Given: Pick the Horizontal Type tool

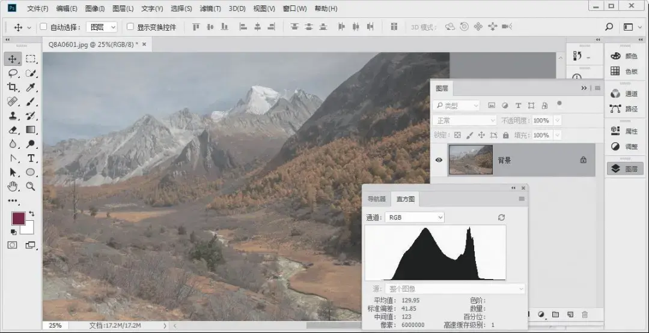Looking at the screenshot, I should point(31,158).
